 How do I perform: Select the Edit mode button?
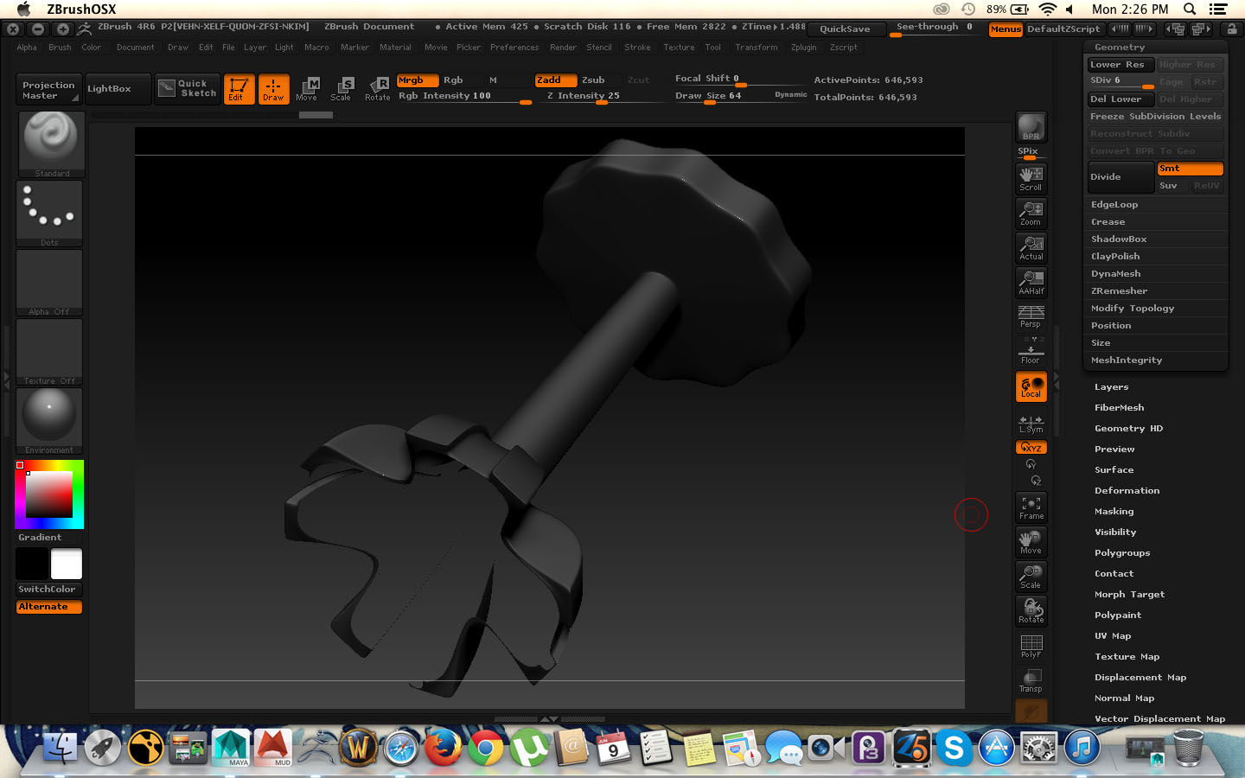click(239, 89)
